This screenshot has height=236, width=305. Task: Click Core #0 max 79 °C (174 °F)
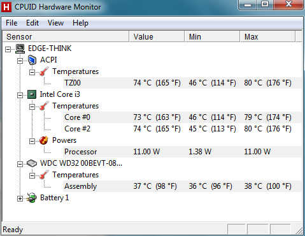pyautogui.click(x=267, y=117)
